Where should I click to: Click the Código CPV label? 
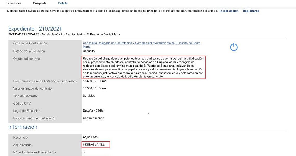click(x=22, y=103)
